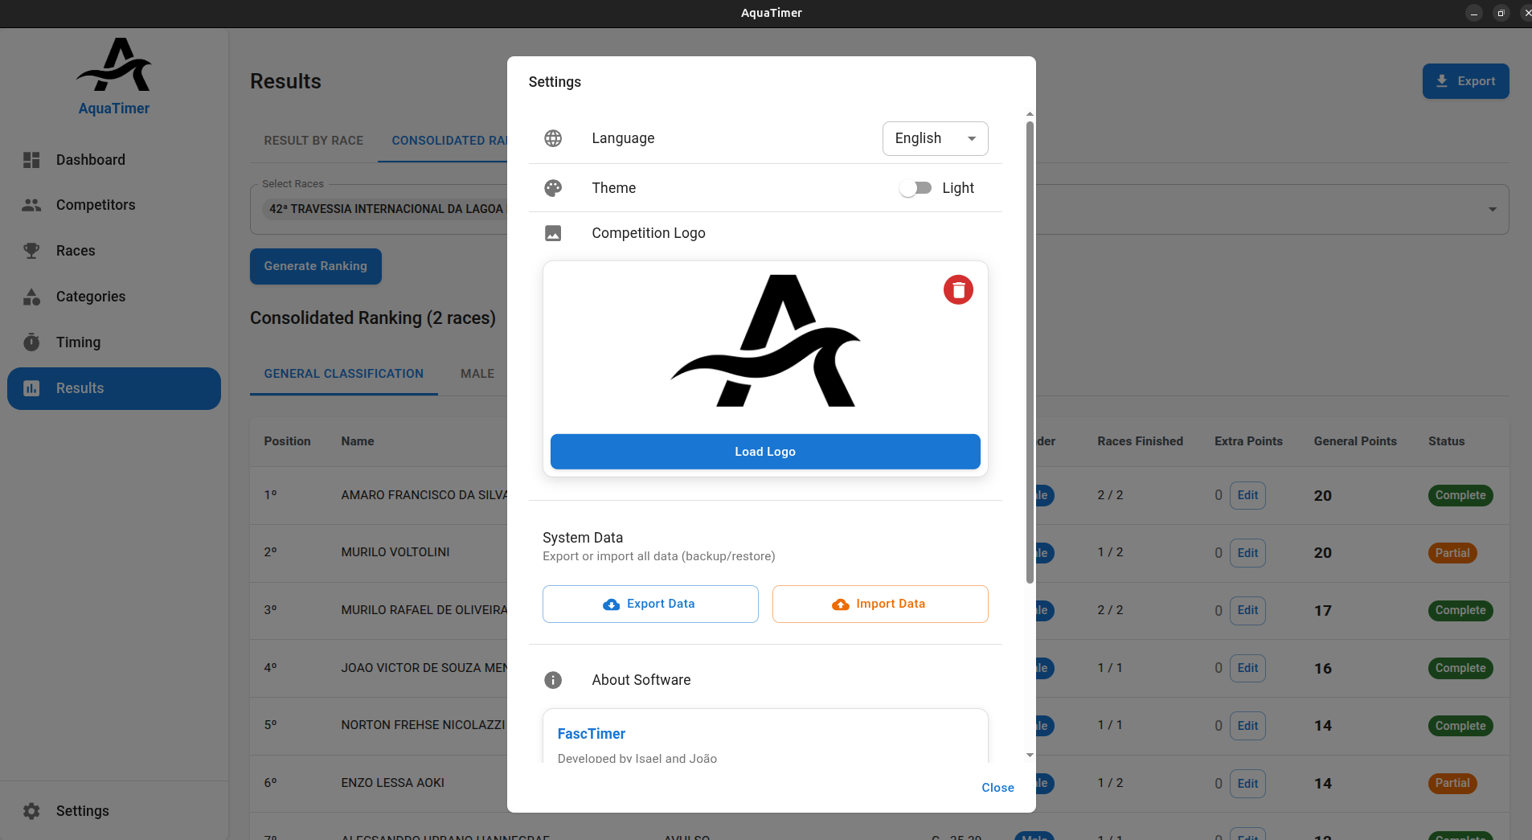Viewport: 1532px width, 840px height.
Task: Click the Export Data button
Action: [650, 604]
